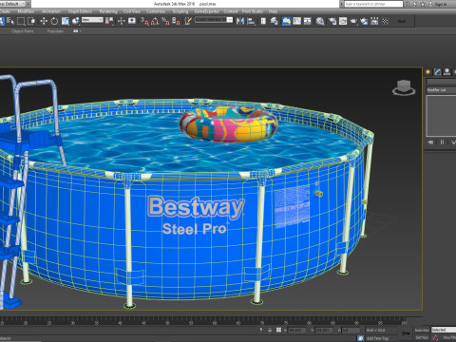The image size is (456, 342).
Task: Toggle Percent Snap
Action: click(x=165, y=21)
